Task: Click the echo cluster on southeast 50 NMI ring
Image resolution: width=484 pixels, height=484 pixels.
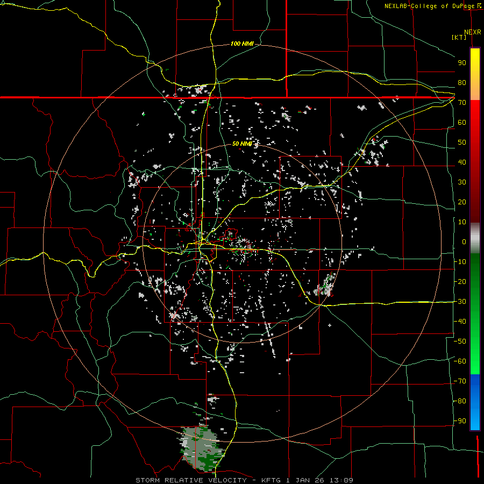Action: tap(324, 285)
